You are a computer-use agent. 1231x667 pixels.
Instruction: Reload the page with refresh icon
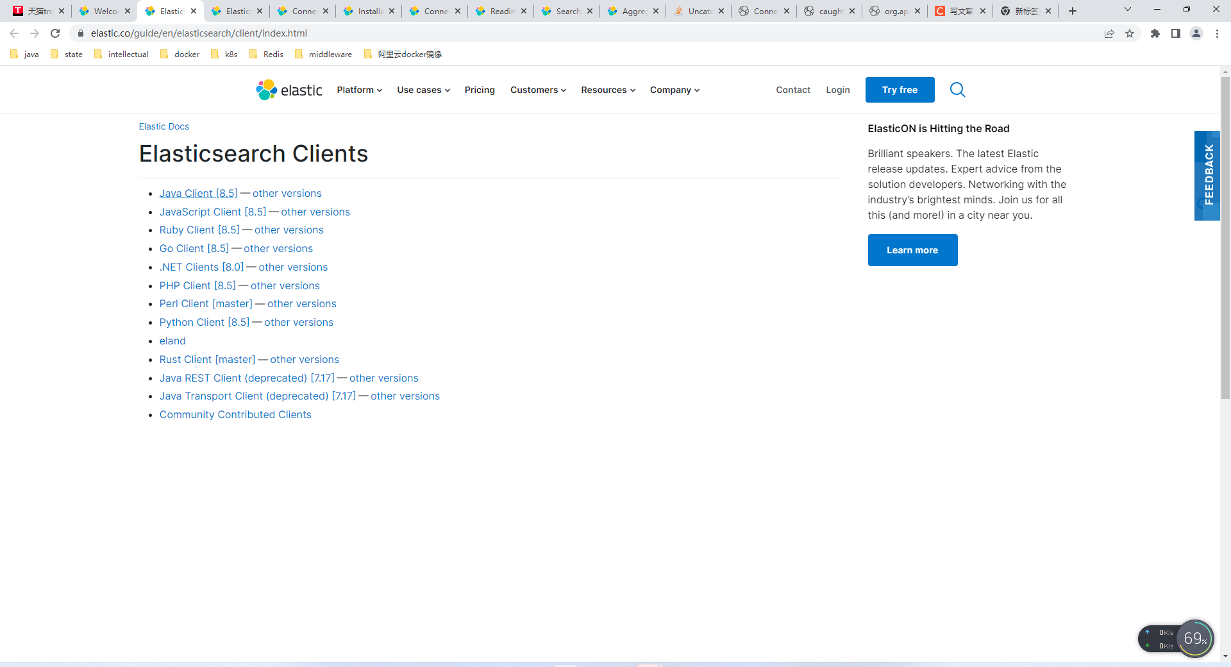pyautogui.click(x=55, y=33)
